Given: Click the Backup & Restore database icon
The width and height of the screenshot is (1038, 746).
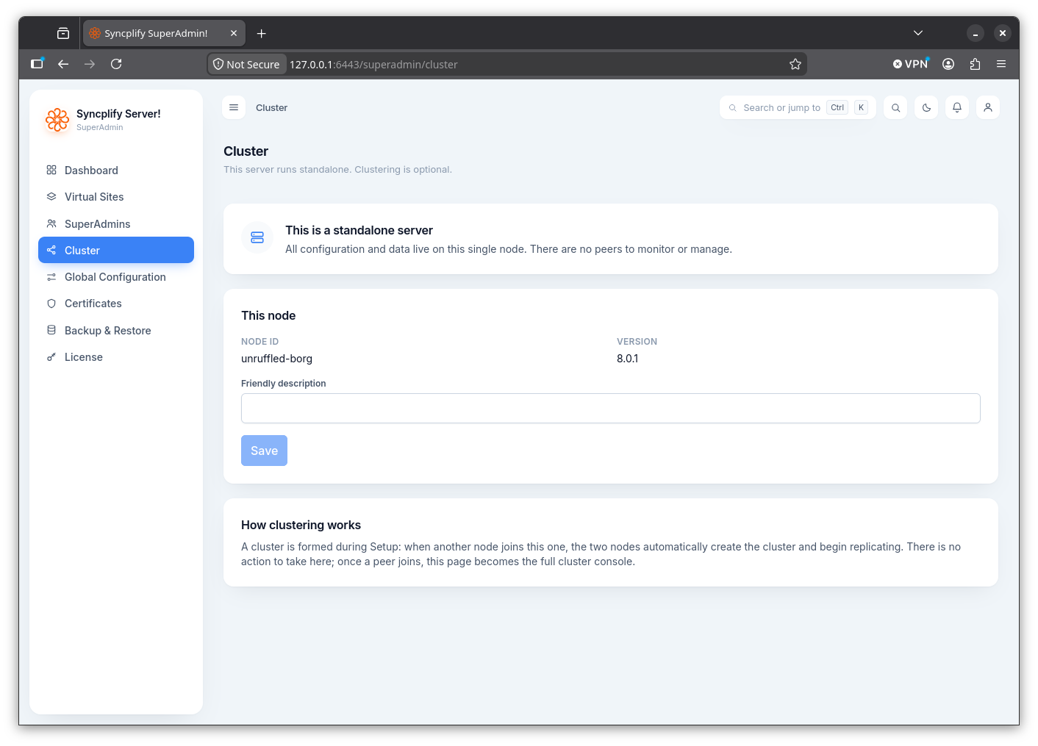Looking at the screenshot, I should [51, 330].
